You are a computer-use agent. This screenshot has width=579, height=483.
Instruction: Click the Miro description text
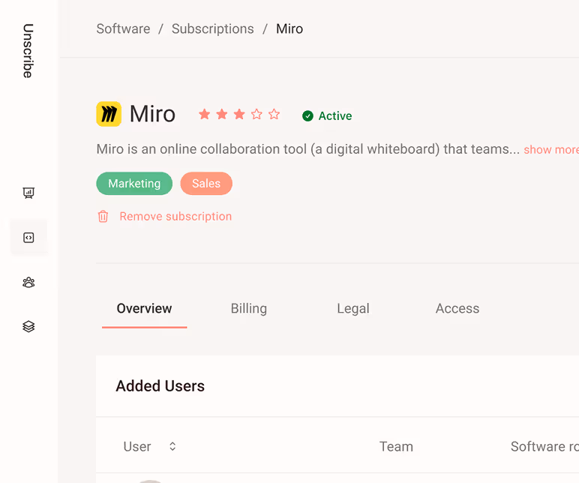[308, 149]
